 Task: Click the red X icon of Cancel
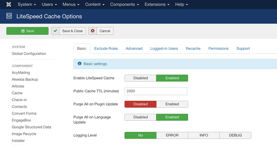click(x=92, y=31)
